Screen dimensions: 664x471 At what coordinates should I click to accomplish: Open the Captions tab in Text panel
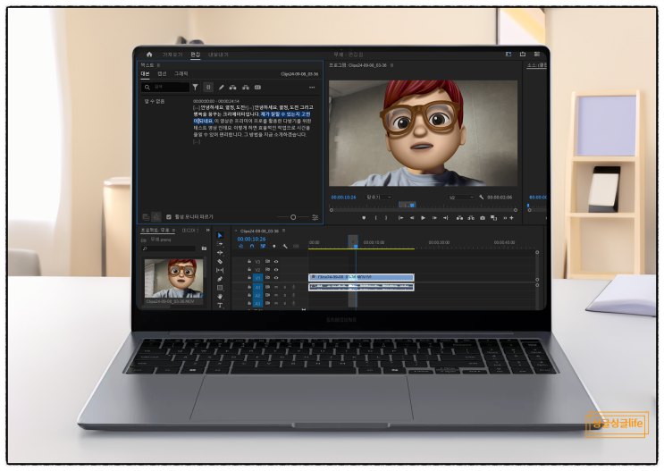pos(162,73)
